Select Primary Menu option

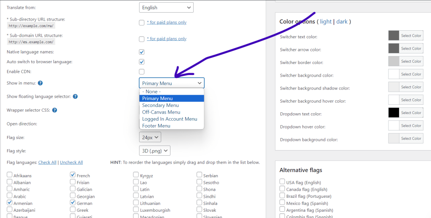[172, 98]
